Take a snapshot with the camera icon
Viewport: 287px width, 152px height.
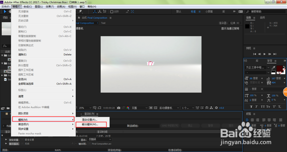pos(119,108)
